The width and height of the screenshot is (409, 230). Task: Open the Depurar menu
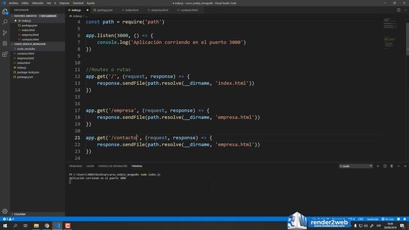coord(65,3)
